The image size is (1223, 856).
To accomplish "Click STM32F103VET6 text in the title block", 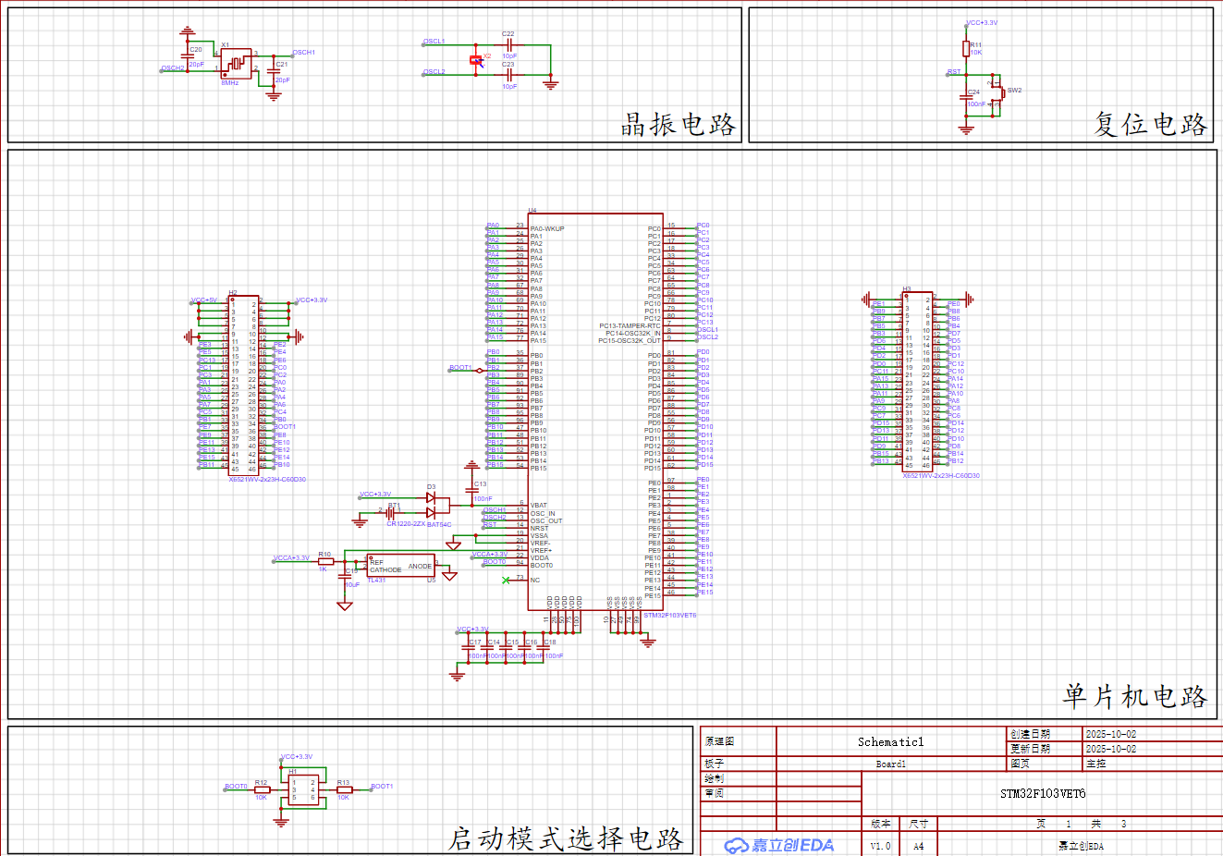I will [1043, 793].
